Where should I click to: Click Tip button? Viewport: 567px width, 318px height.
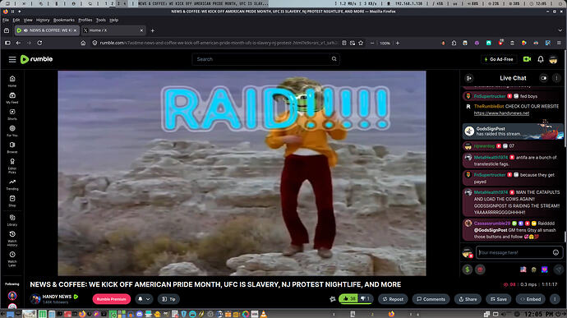click(x=168, y=299)
